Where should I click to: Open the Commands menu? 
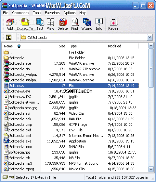pyautogui.click(x=21, y=13)
